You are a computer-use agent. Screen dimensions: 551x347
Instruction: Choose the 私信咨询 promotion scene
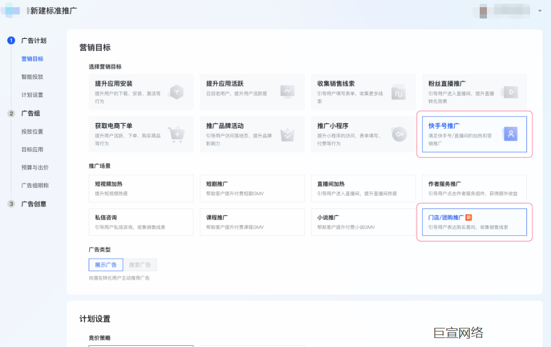[x=141, y=222]
